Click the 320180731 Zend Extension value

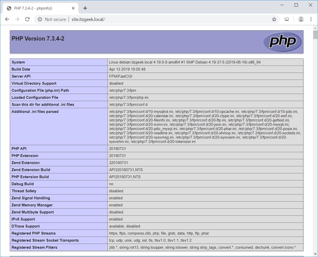pos(118,163)
